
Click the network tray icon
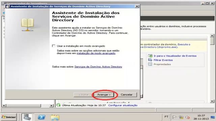[x=181, y=117]
